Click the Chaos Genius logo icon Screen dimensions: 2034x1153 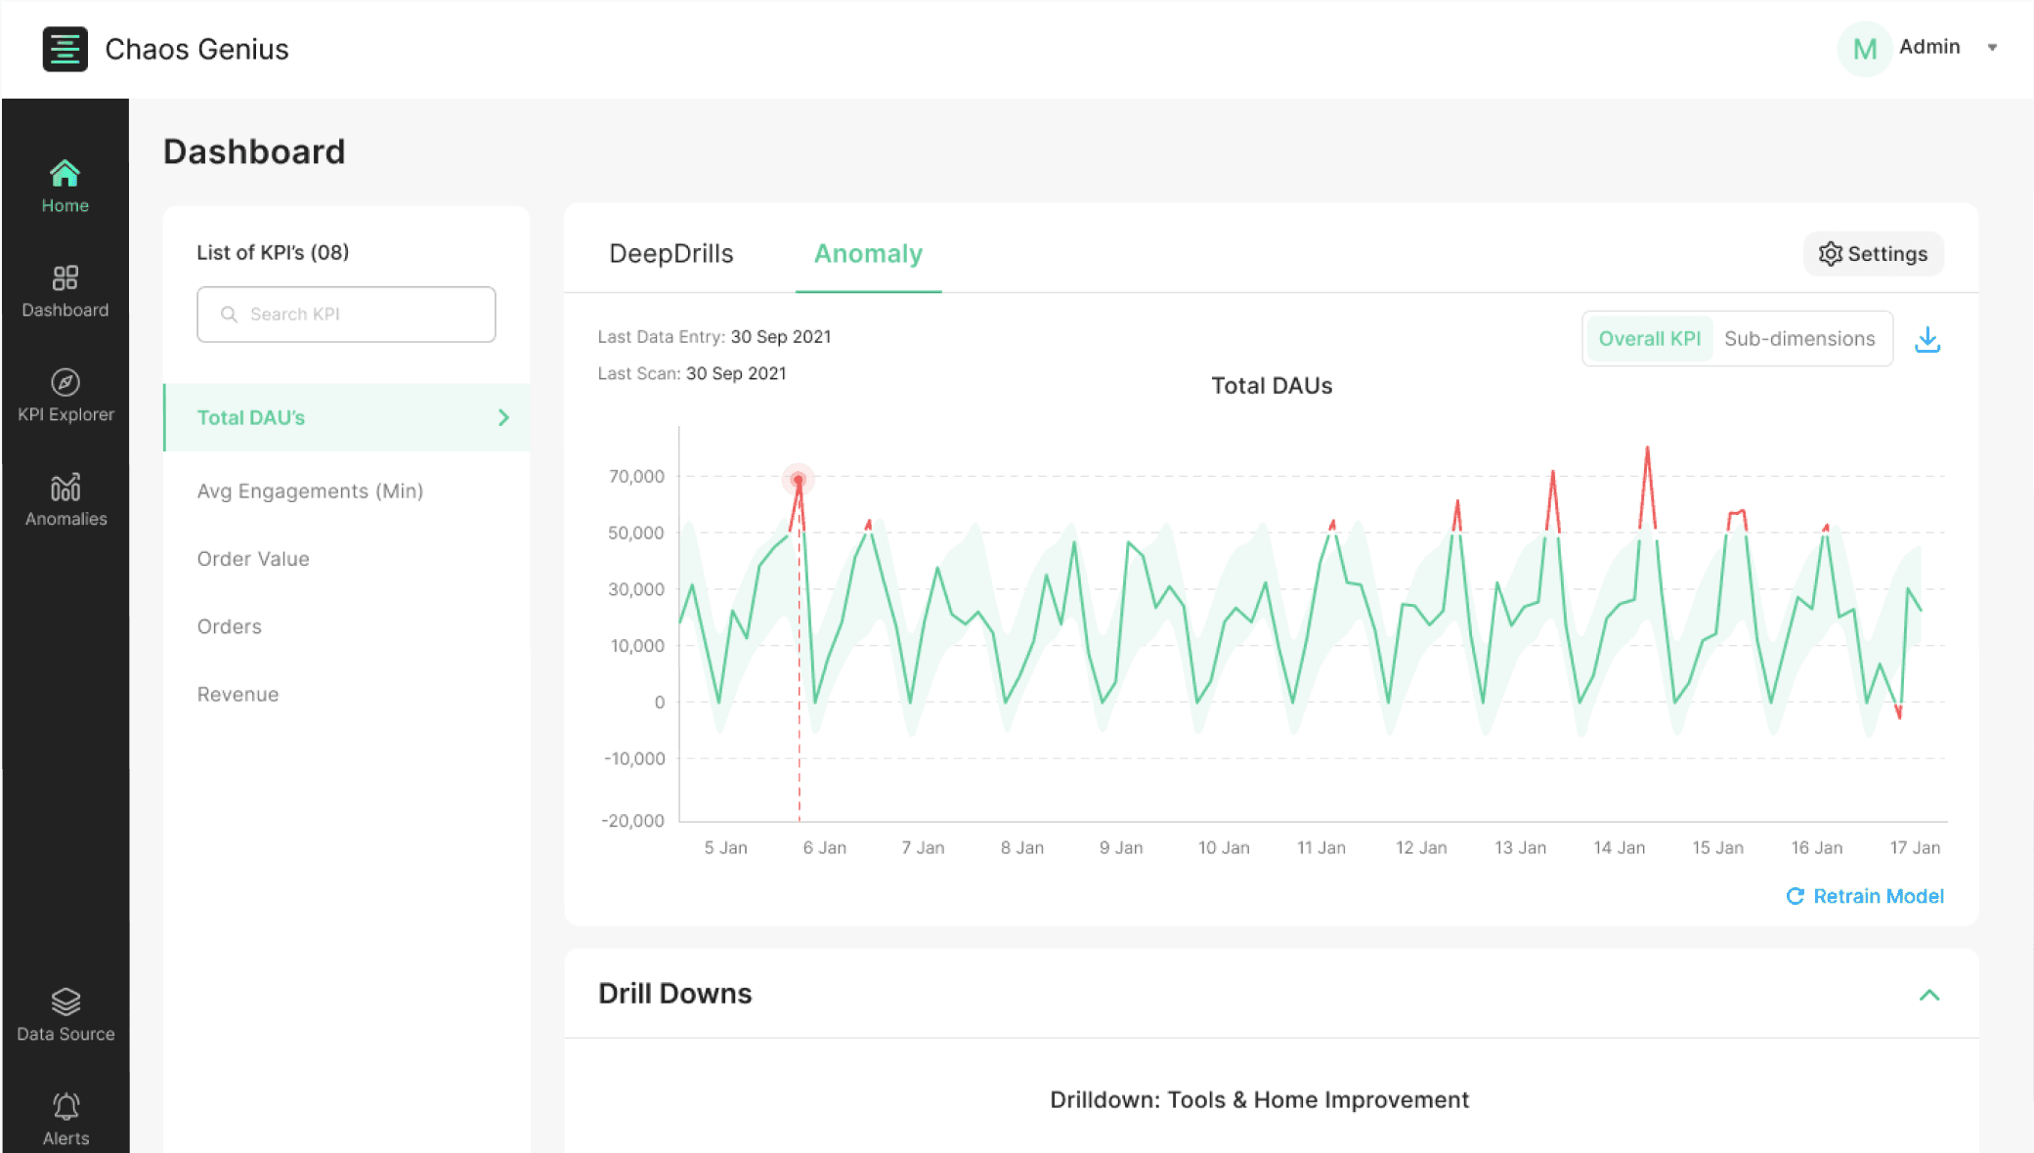point(65,49)
